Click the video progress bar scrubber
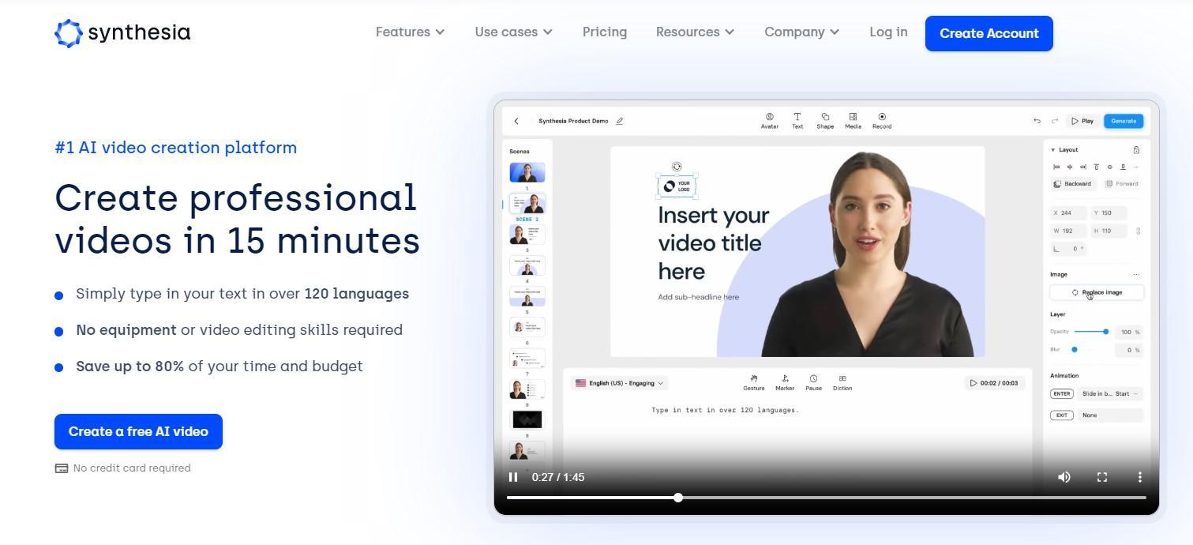This screenshot has width=1193, height=545. pyautogui.click(x=678, y=498)
